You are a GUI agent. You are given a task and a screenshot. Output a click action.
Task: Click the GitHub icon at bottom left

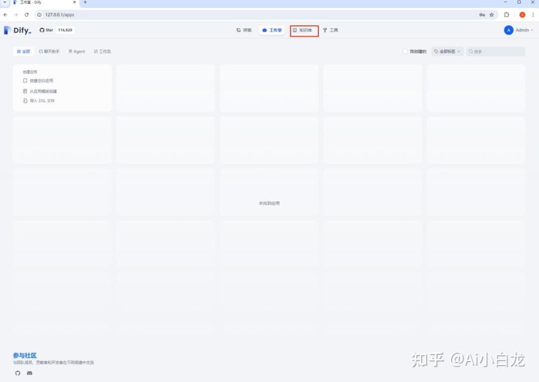click(x=17, y=373)
